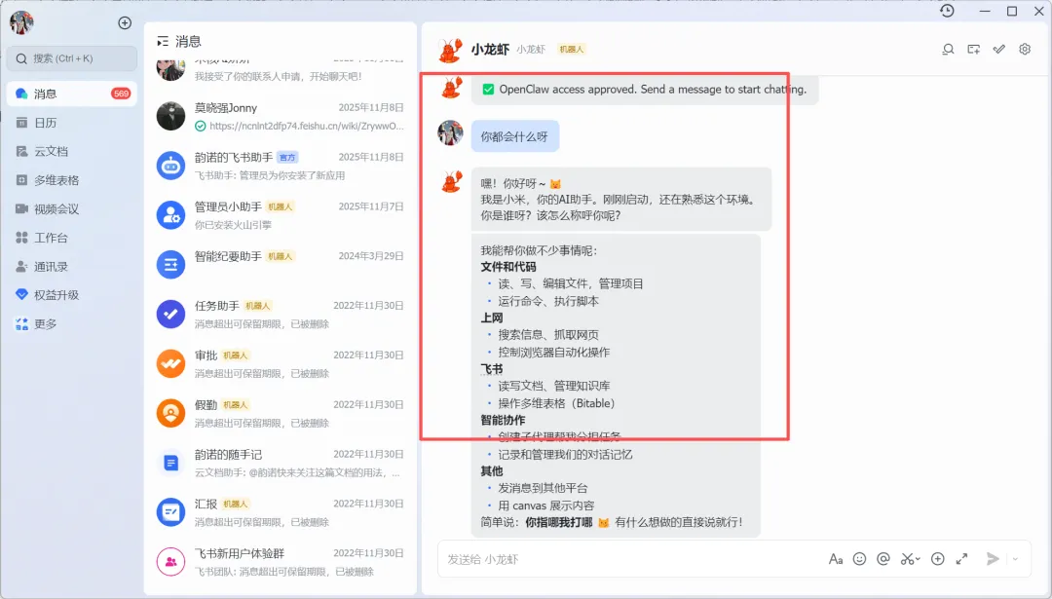Open 管理员小助手 conversation
Viewport: 1052px width, 599px height.
coord(281,215)
